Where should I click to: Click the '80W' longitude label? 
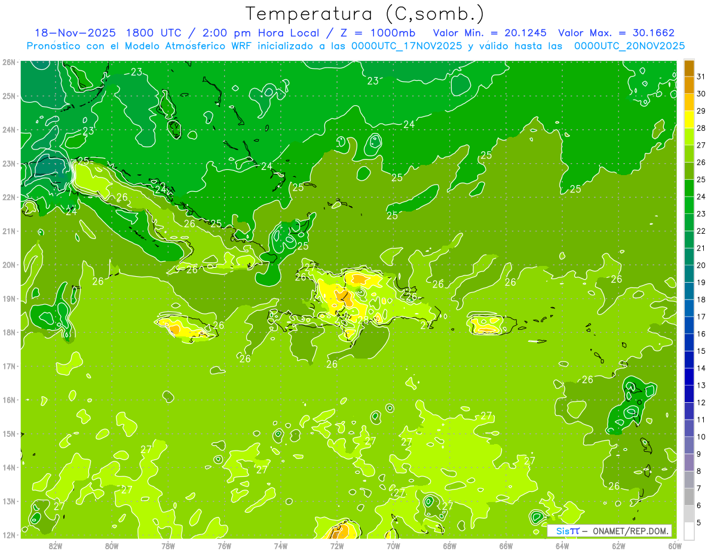coord(112,546)
